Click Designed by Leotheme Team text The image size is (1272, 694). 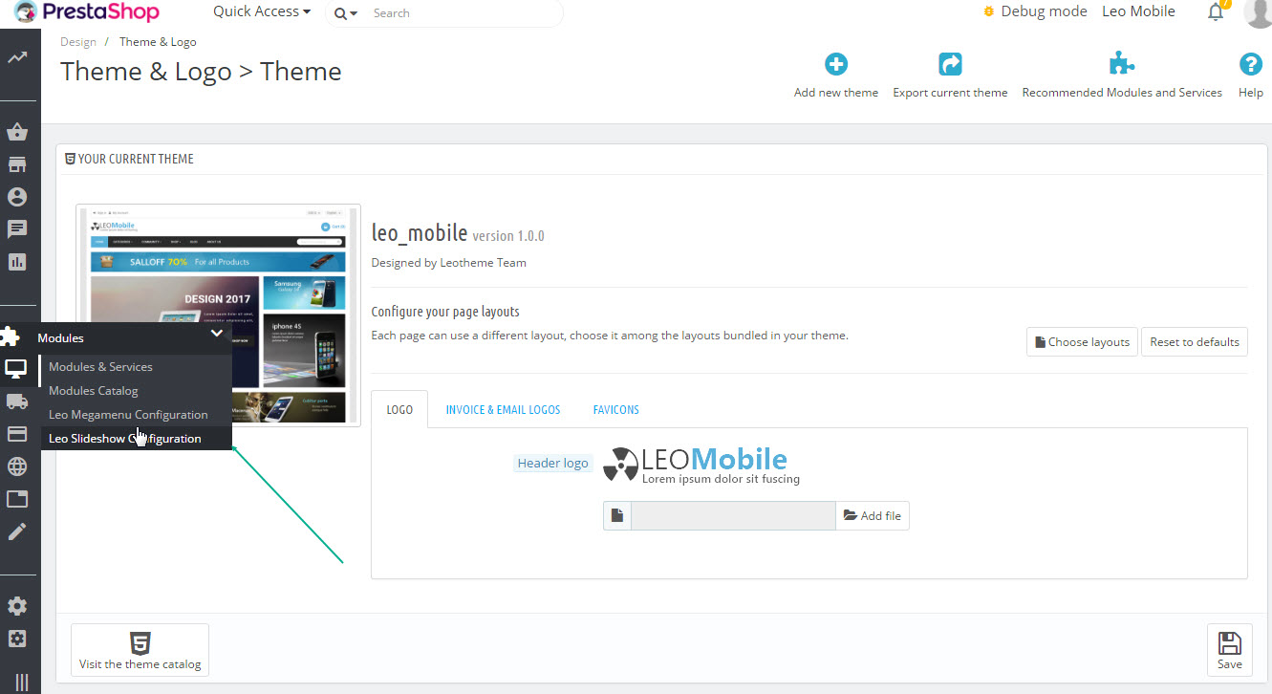[x=448, y=262]
